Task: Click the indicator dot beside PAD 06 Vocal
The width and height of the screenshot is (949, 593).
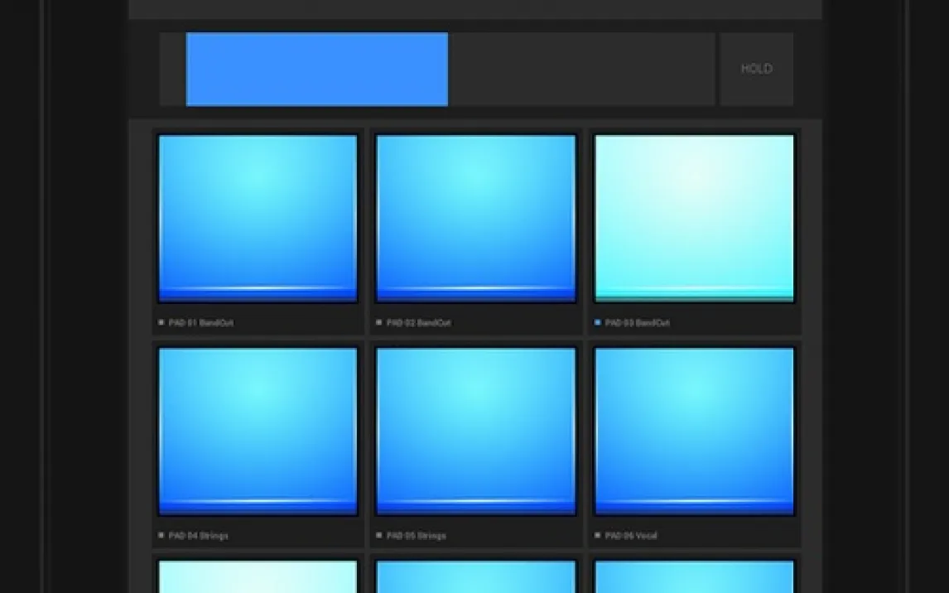Action: tap(598, 535)
